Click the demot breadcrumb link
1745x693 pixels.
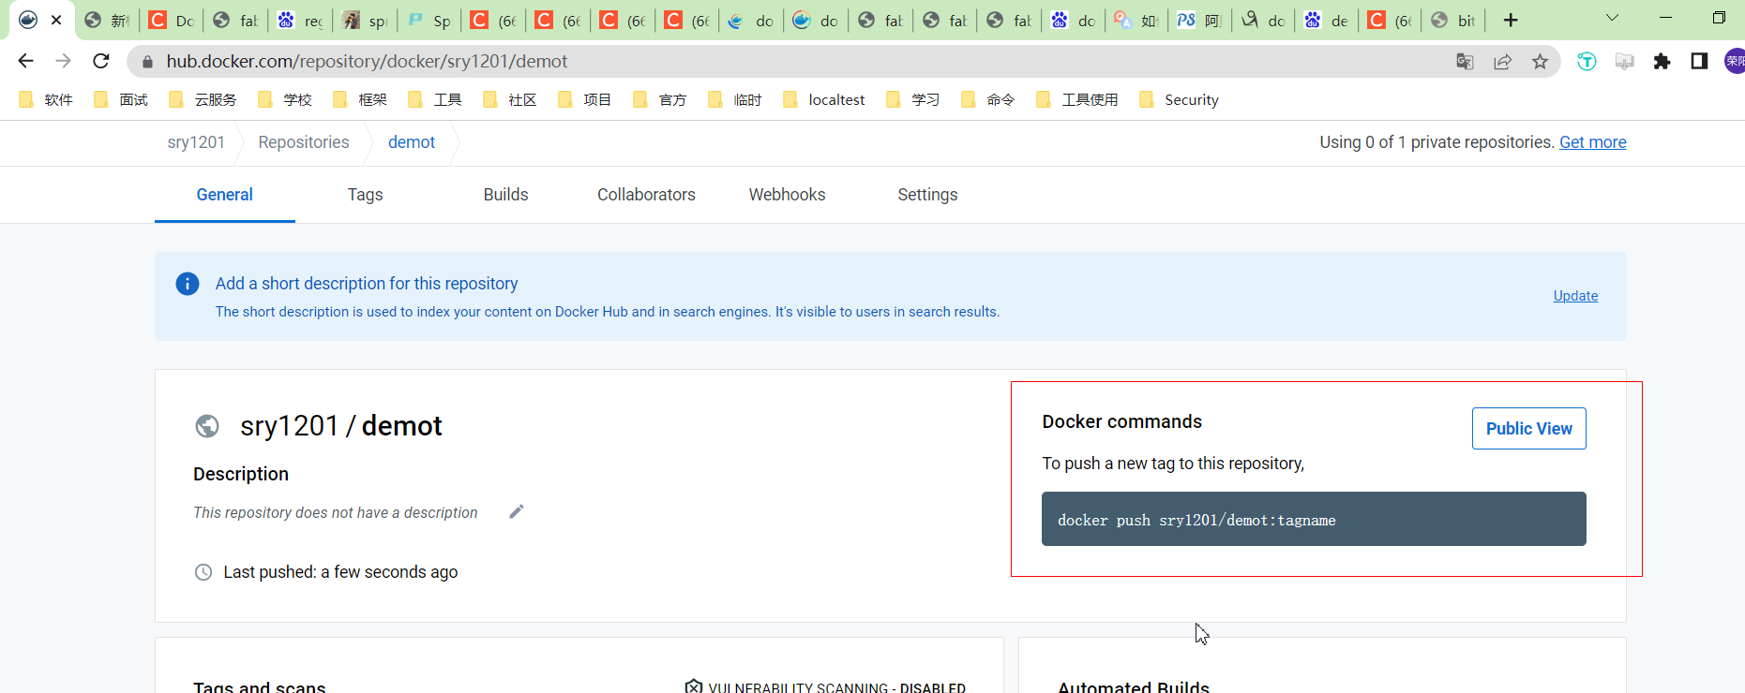[412, 142]
